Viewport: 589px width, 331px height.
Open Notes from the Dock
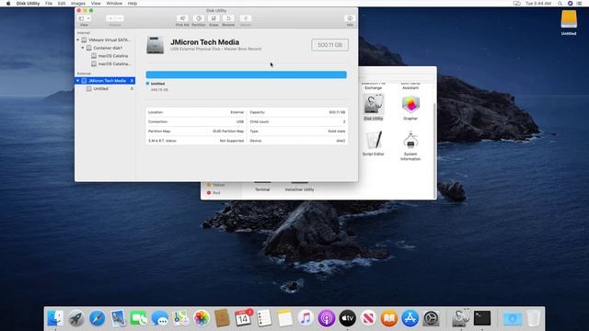[x=284, y=318]
